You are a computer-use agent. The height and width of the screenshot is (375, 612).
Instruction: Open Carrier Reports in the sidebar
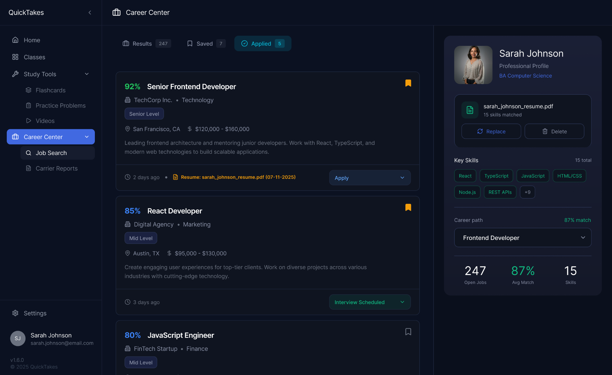pyautogui.click(x=58, y=168)
